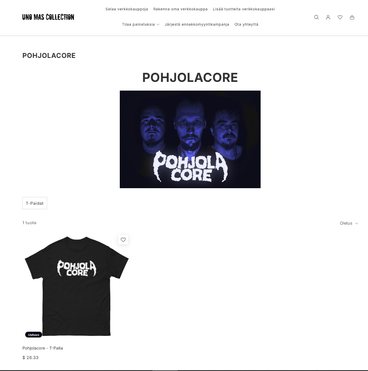
Task: Open Ota yhteyttä page
Action: tap(246, 24)
